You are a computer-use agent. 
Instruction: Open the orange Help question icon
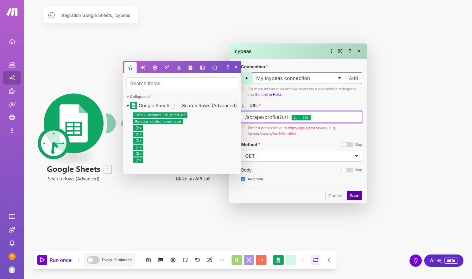pyautogui.click(x=12, y=256)
